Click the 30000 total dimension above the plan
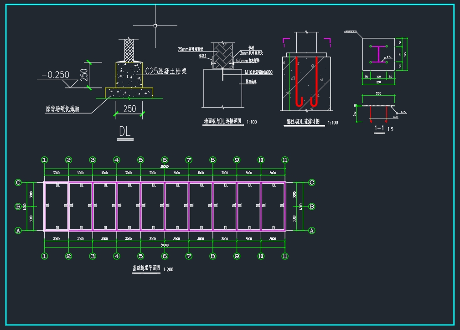Viewport: 460px width, 330px height. pyautogui.click(x=165, y=167)
